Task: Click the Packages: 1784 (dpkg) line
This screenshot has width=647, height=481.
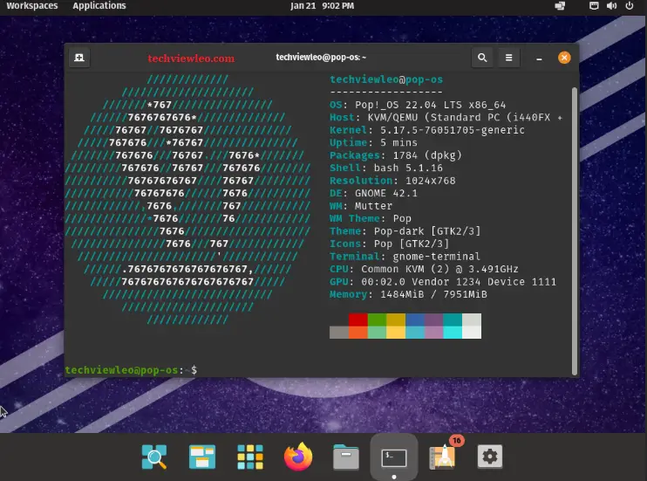Action: point(396,155)
